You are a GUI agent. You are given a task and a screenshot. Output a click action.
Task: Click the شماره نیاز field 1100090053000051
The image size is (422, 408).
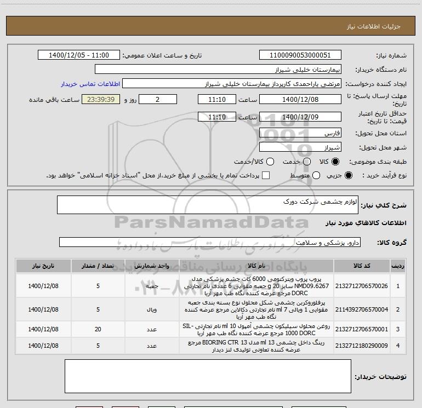tap(300, 55)
